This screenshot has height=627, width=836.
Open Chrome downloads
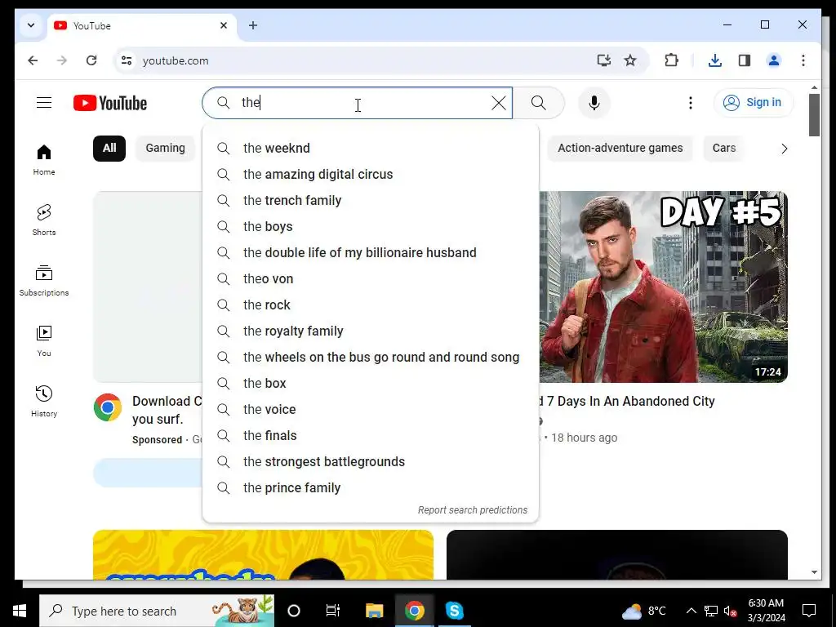pos(715,60)
